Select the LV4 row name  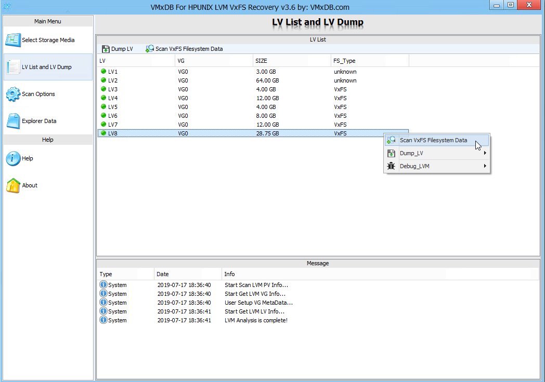(113, 98)
